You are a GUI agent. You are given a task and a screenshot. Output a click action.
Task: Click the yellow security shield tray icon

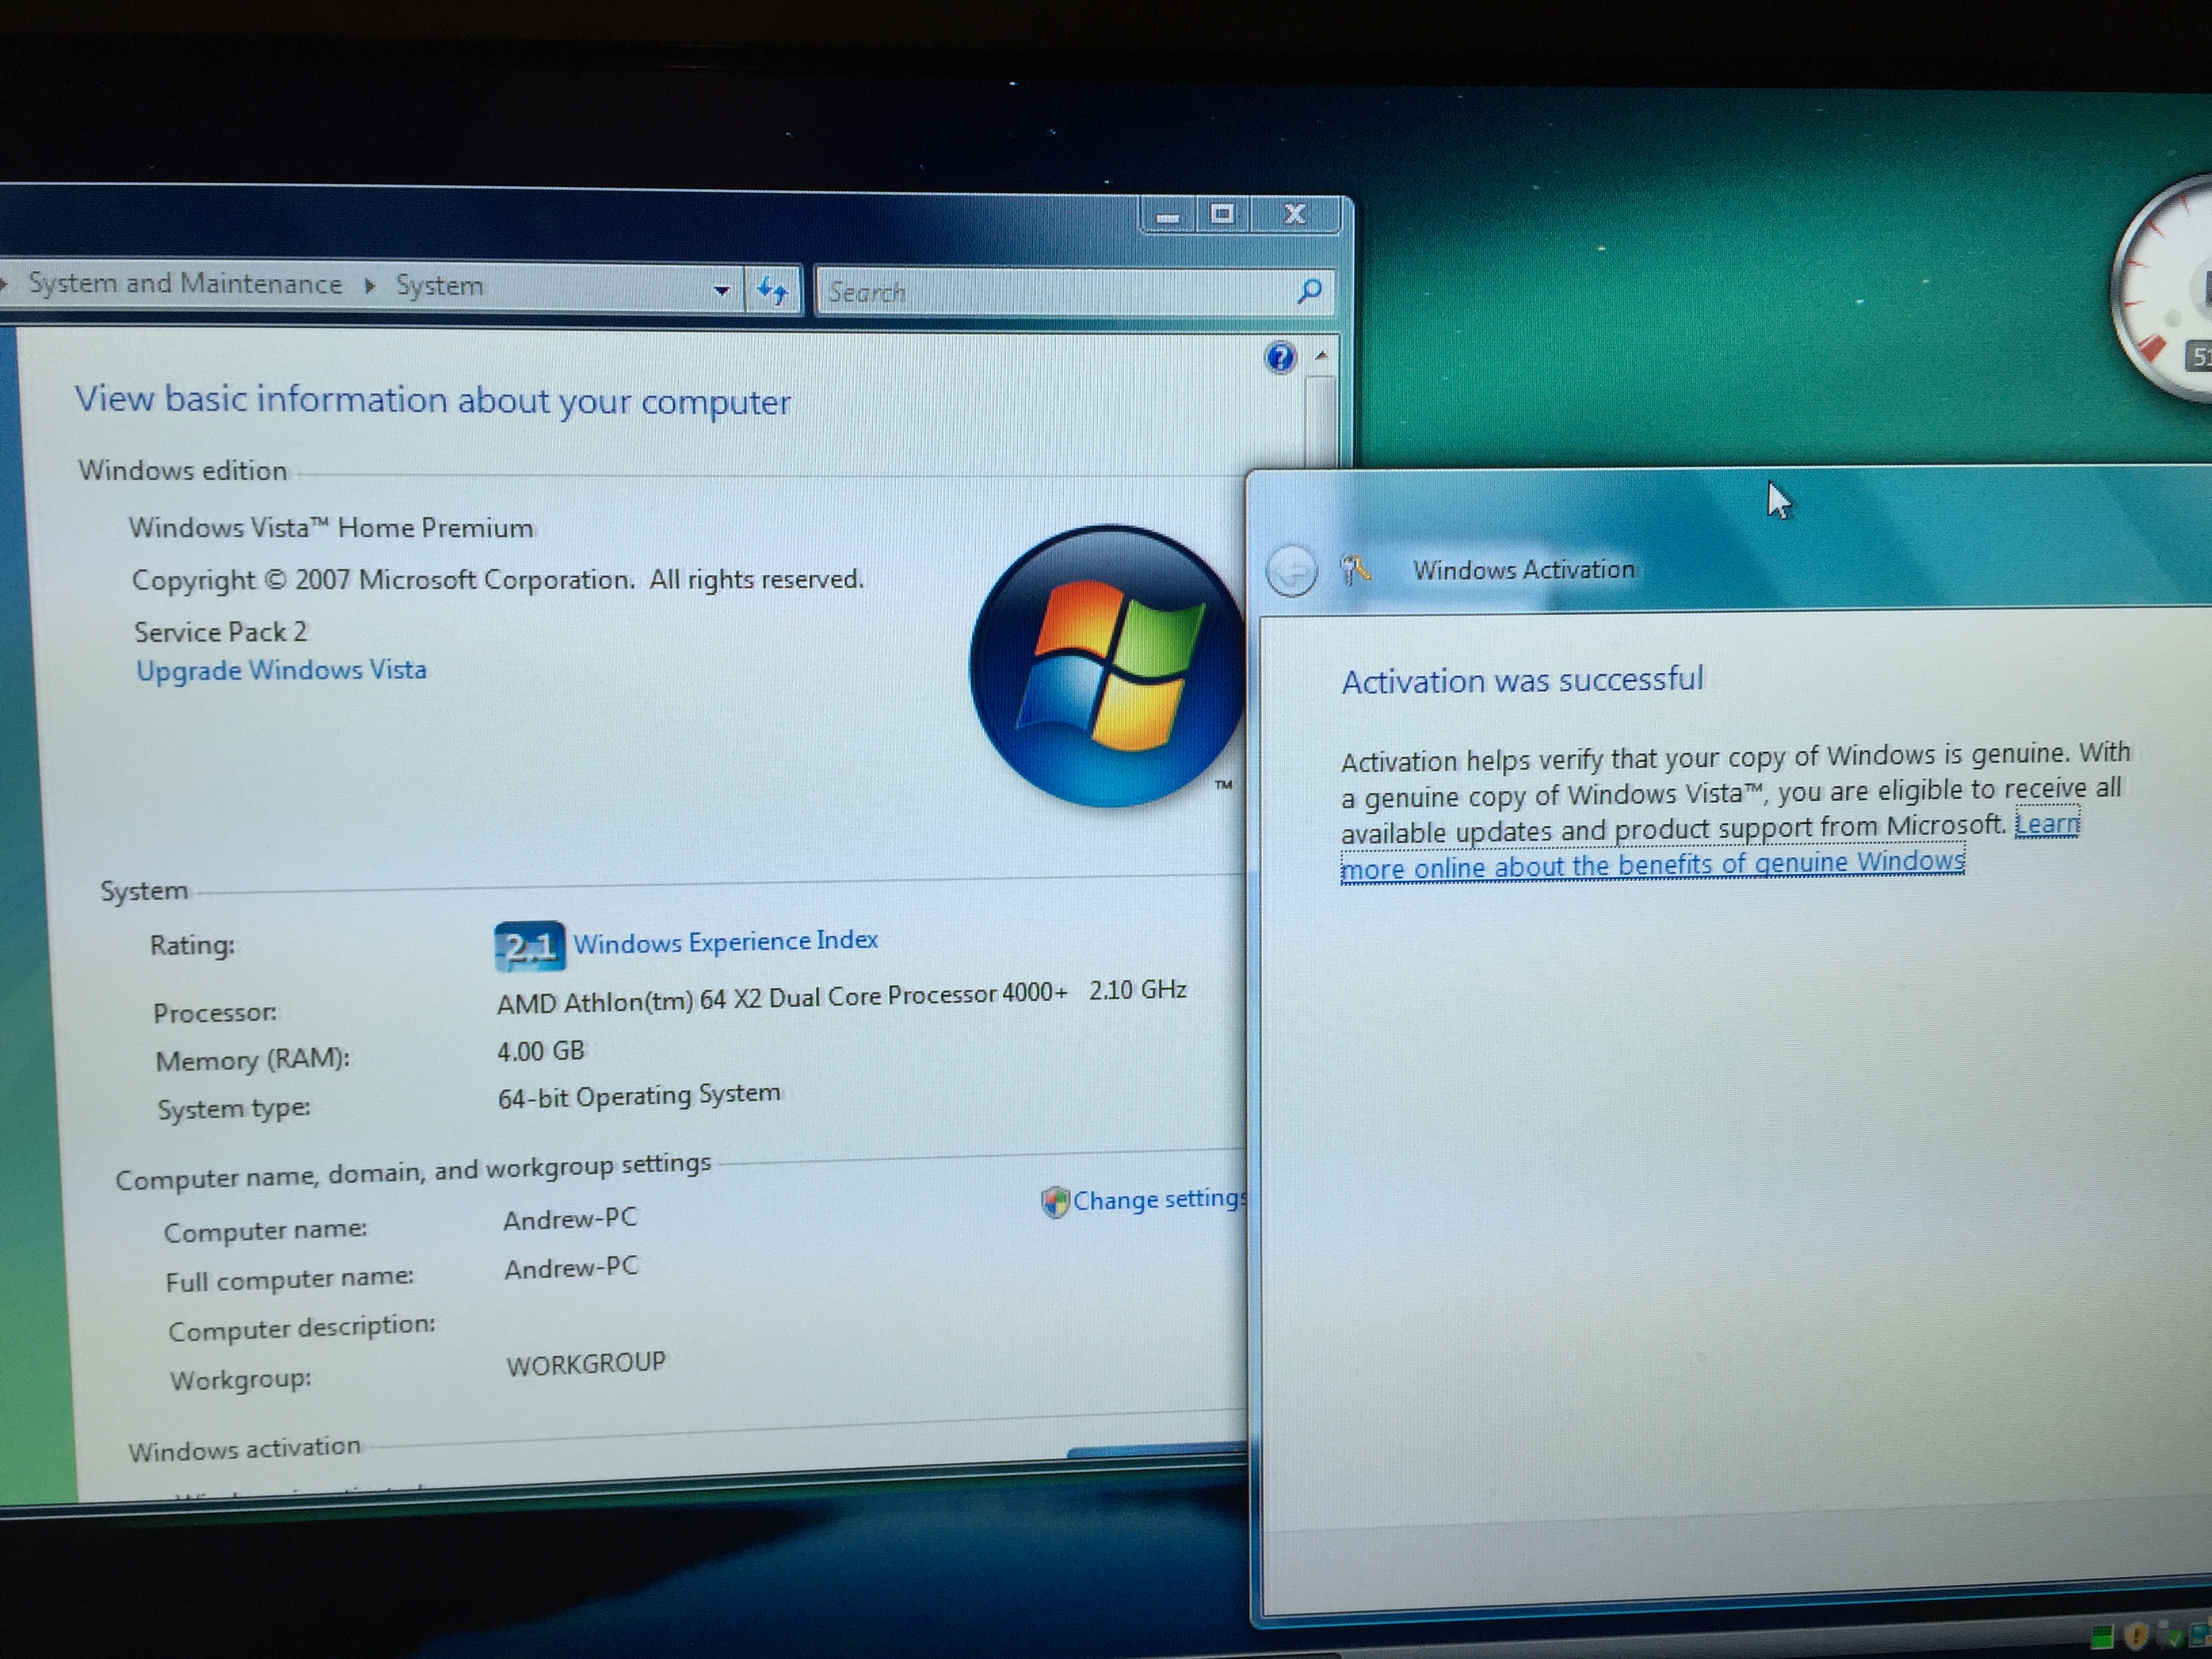coord(2136,1636)
